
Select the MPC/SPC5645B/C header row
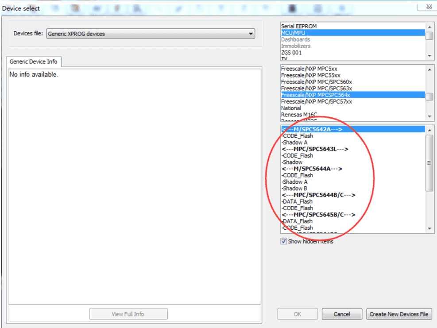point(353,215)
